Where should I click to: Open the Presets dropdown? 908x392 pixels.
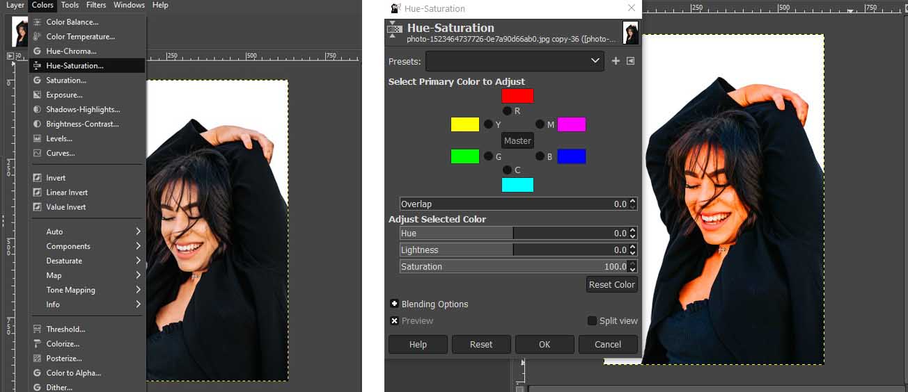[x=514, y=61]
